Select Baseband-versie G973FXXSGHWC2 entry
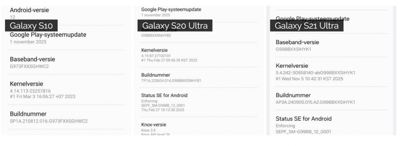 click(32, 62)
